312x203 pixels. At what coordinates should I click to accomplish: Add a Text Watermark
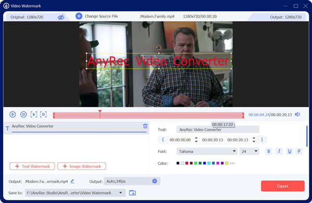[x=32, y=166]
